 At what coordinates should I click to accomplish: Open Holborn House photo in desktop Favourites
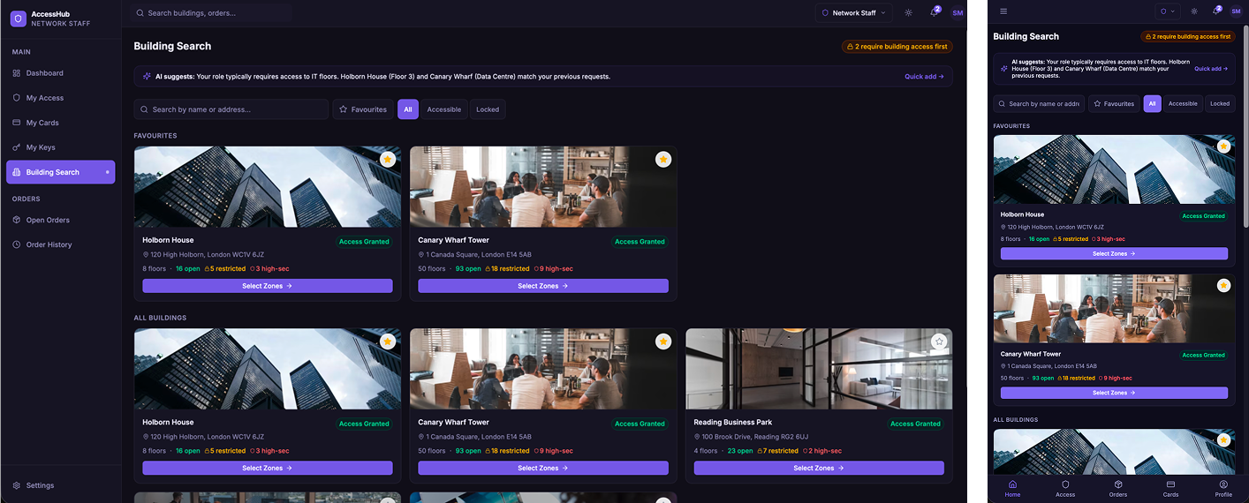point(268,187)
